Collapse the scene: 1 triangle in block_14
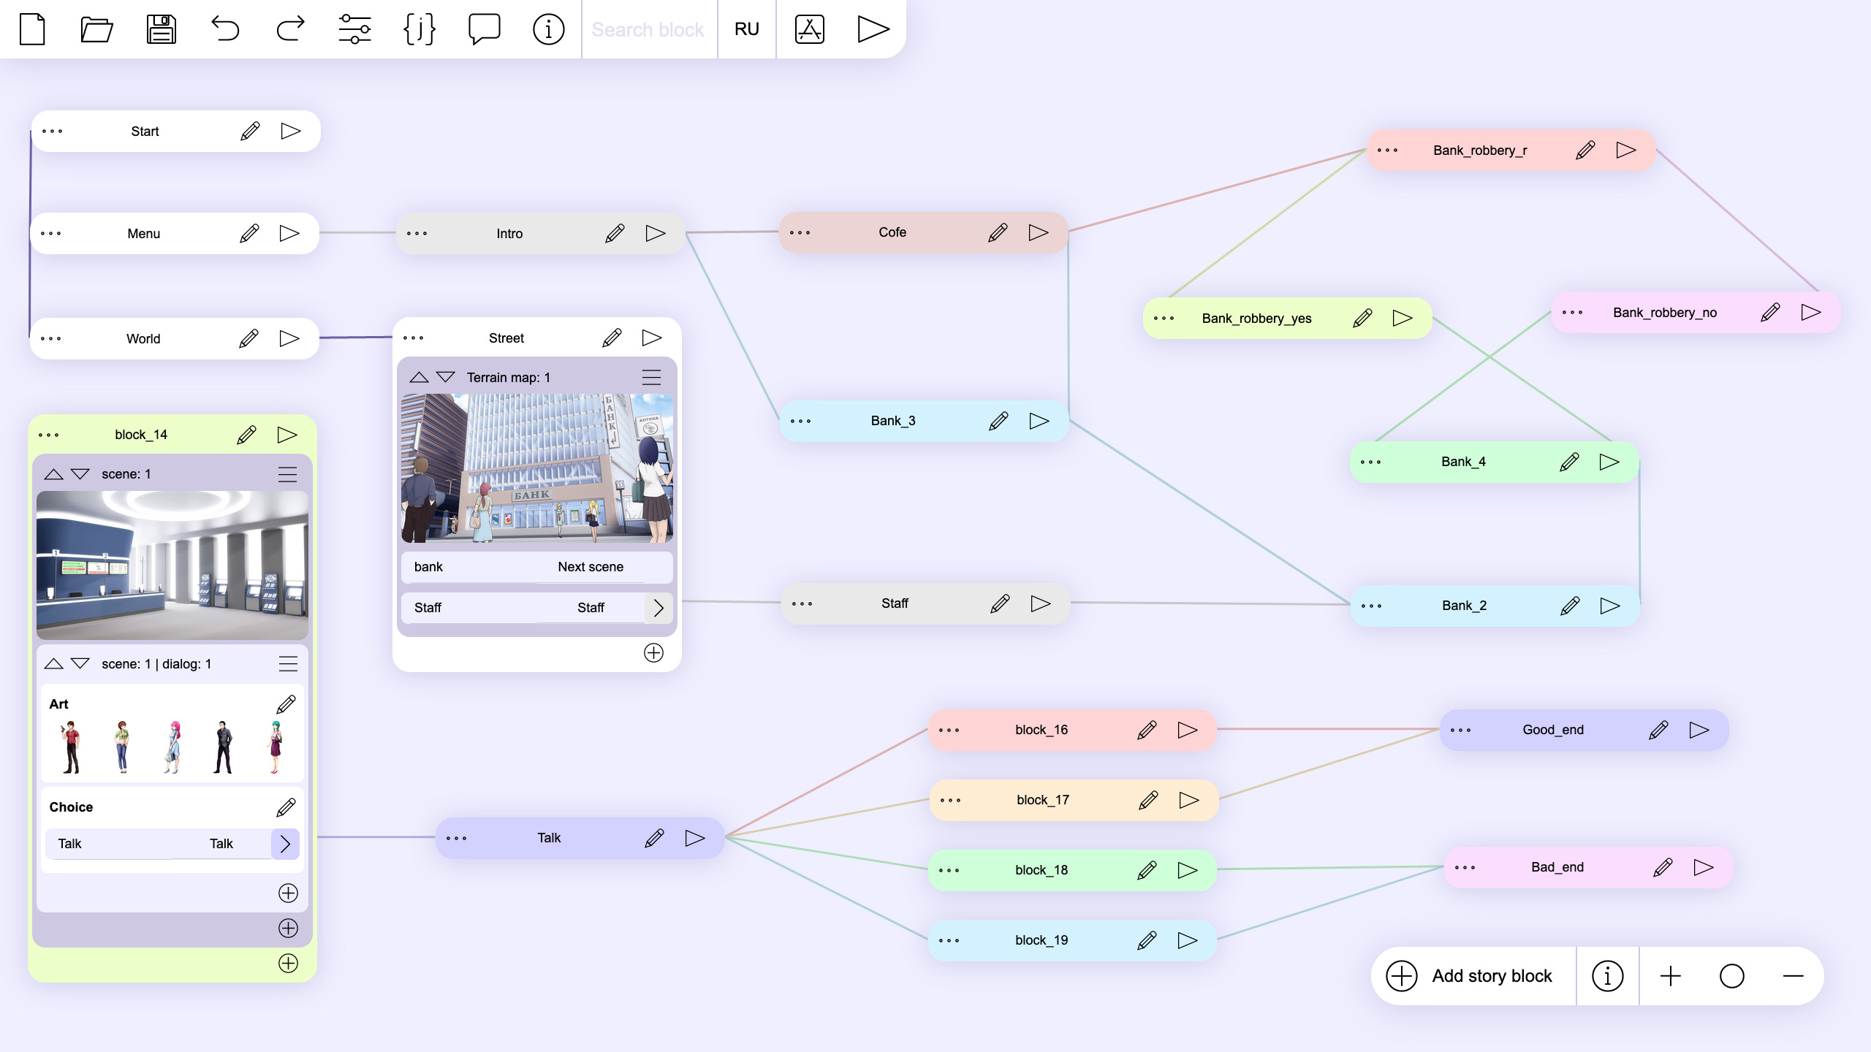The width and height of the screenshot is (1871, 1052). coord(51,473)
